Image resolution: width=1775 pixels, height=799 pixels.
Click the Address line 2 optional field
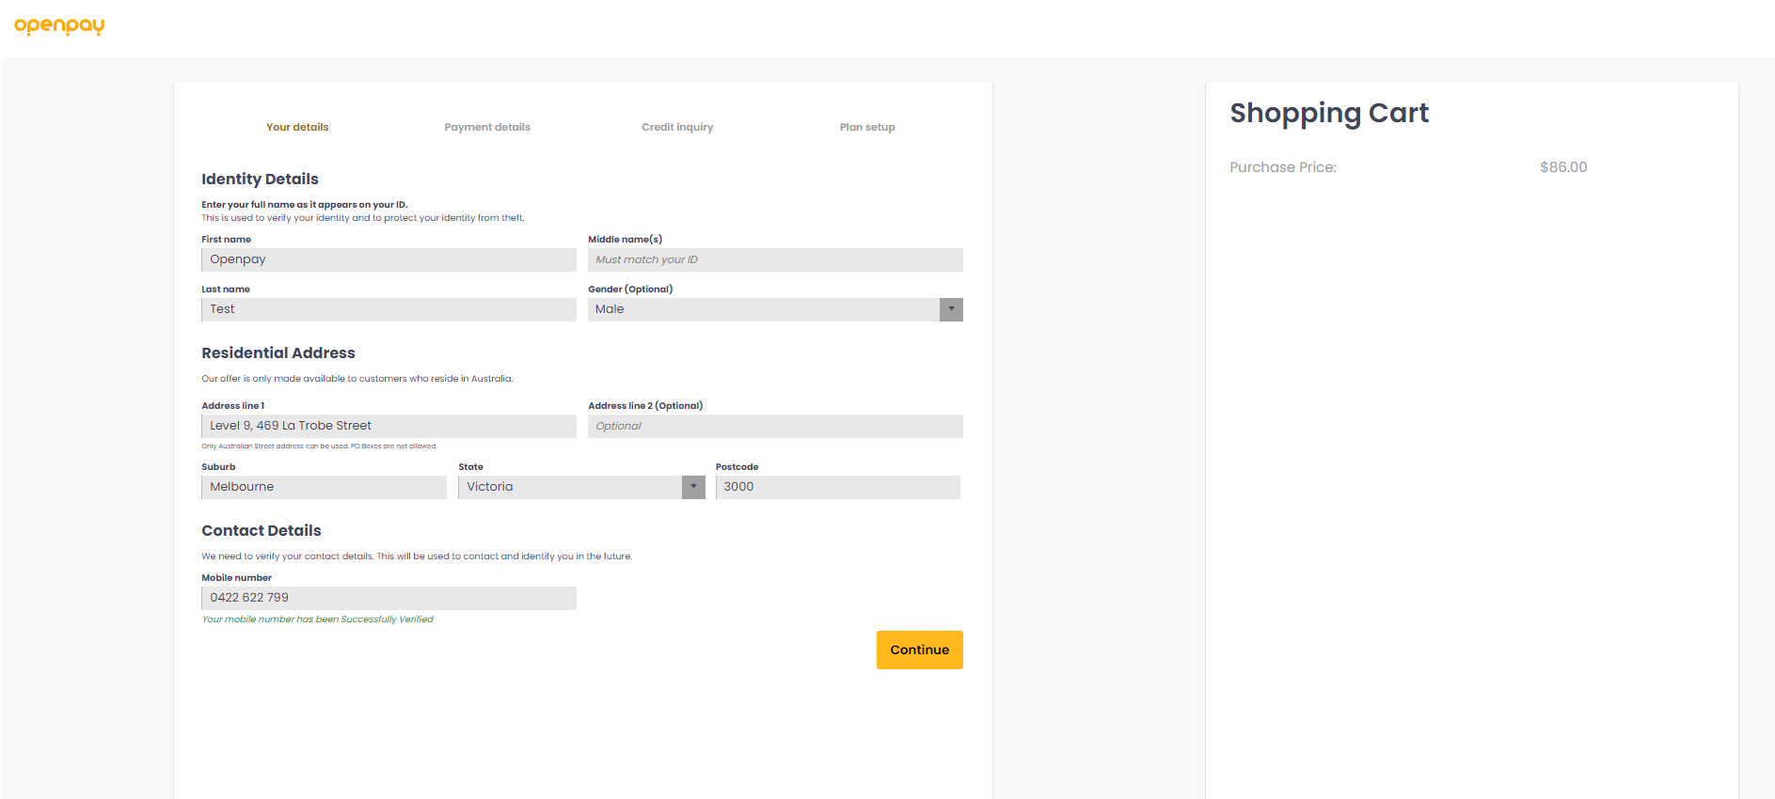[x=775, y=426]
